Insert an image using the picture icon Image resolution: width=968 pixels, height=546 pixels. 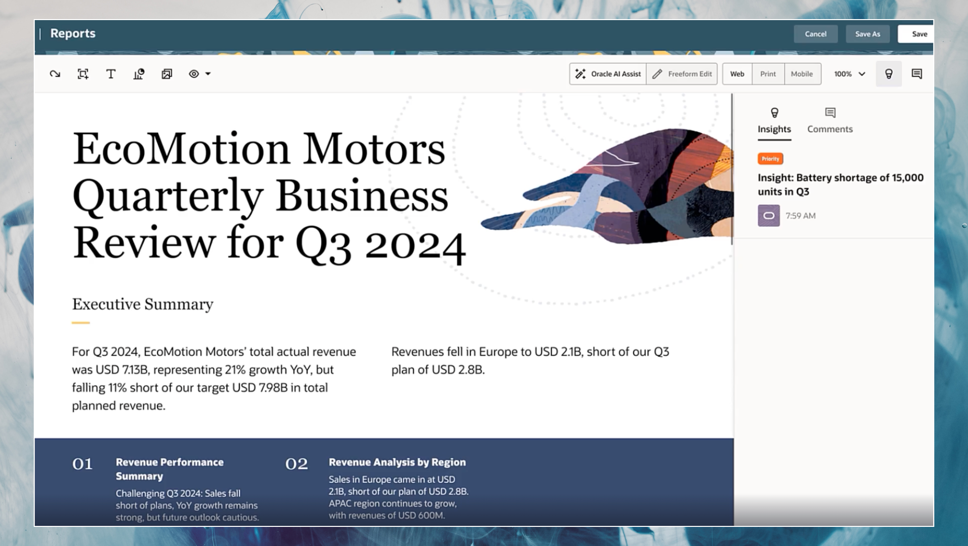point(167,74)
